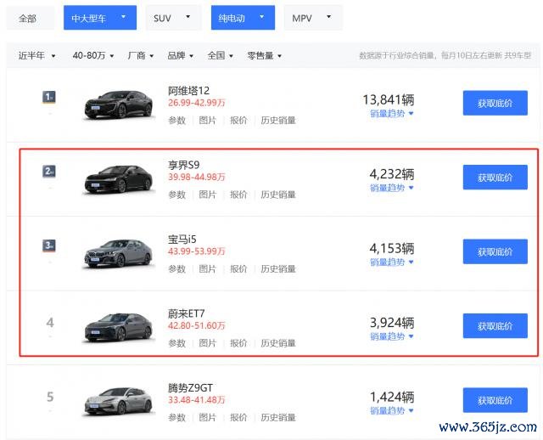The width and height of the screenshot is (543, 440).
Task: View 图片 for 腾势Z9GT
Action: click(x=207, y=417)
